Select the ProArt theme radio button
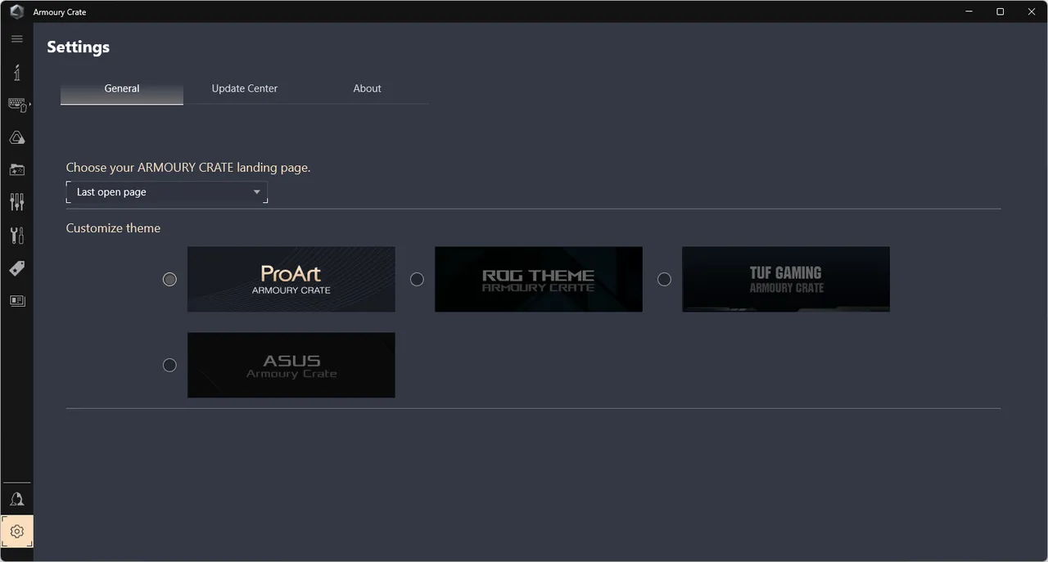The image size is (1048, 562). pos(169,279)
